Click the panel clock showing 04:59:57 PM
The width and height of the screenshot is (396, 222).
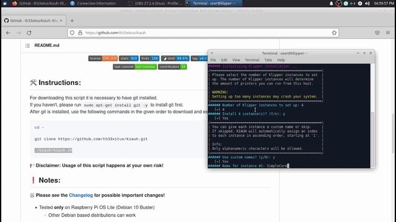point(384,3)
